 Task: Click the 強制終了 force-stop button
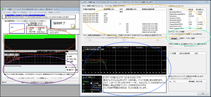[63, 24]
